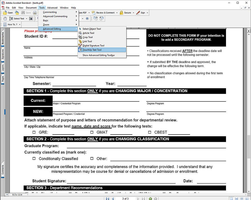Switch to continuous facing layout
Image resolution: width=251 pixels, height=200 pixels.
[x=242, y=198]
